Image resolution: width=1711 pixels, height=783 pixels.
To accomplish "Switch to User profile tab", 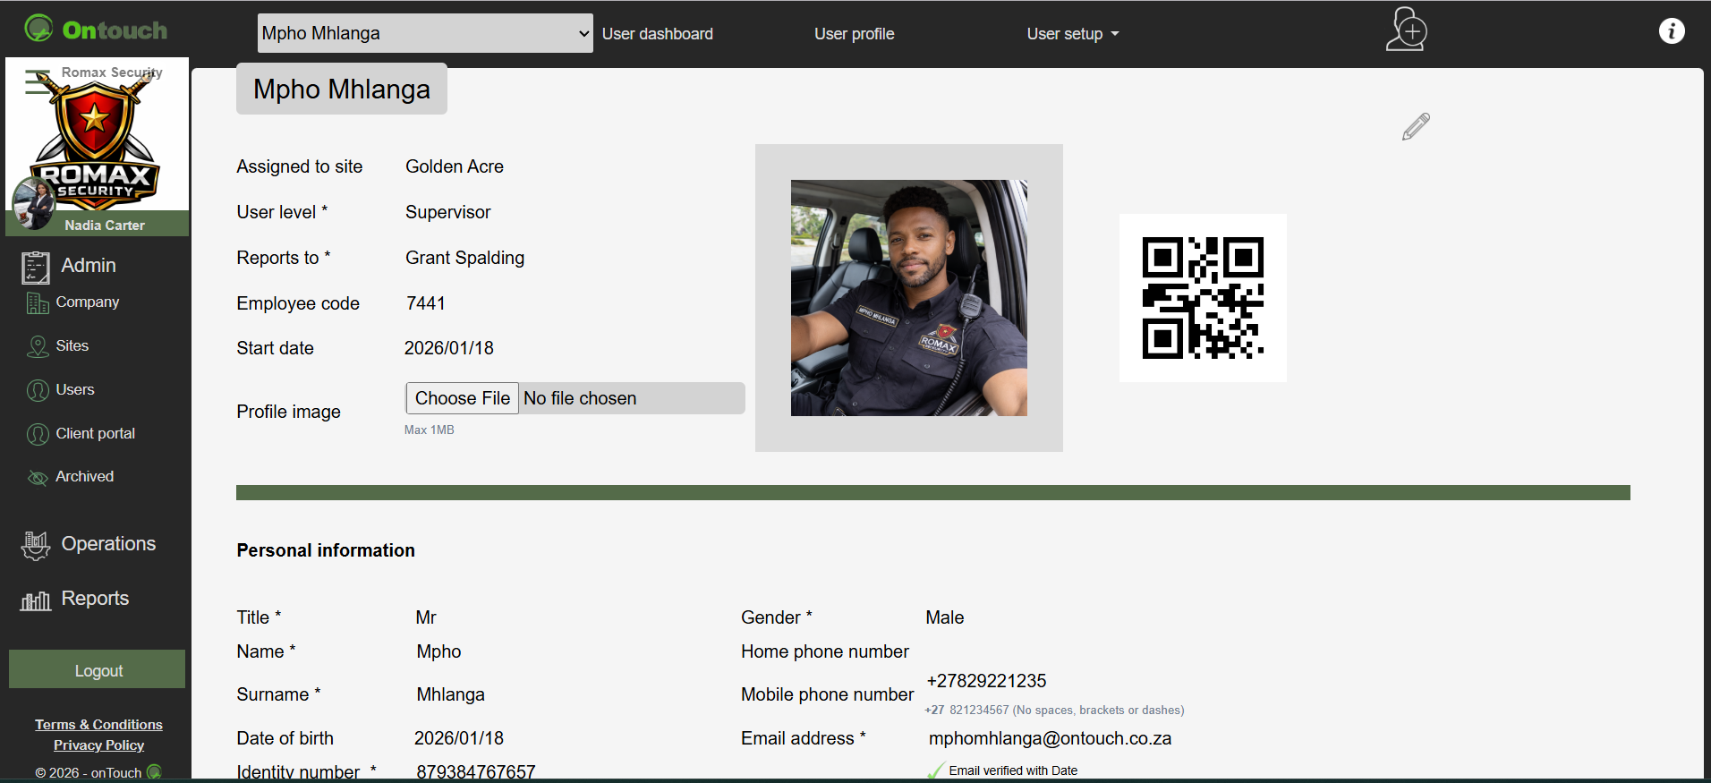I will coord(854,34).
